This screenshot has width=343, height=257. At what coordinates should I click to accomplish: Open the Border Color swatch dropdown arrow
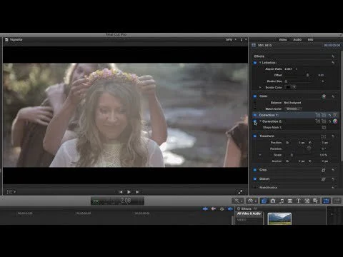pyautogui.click(x=294, y=87)
